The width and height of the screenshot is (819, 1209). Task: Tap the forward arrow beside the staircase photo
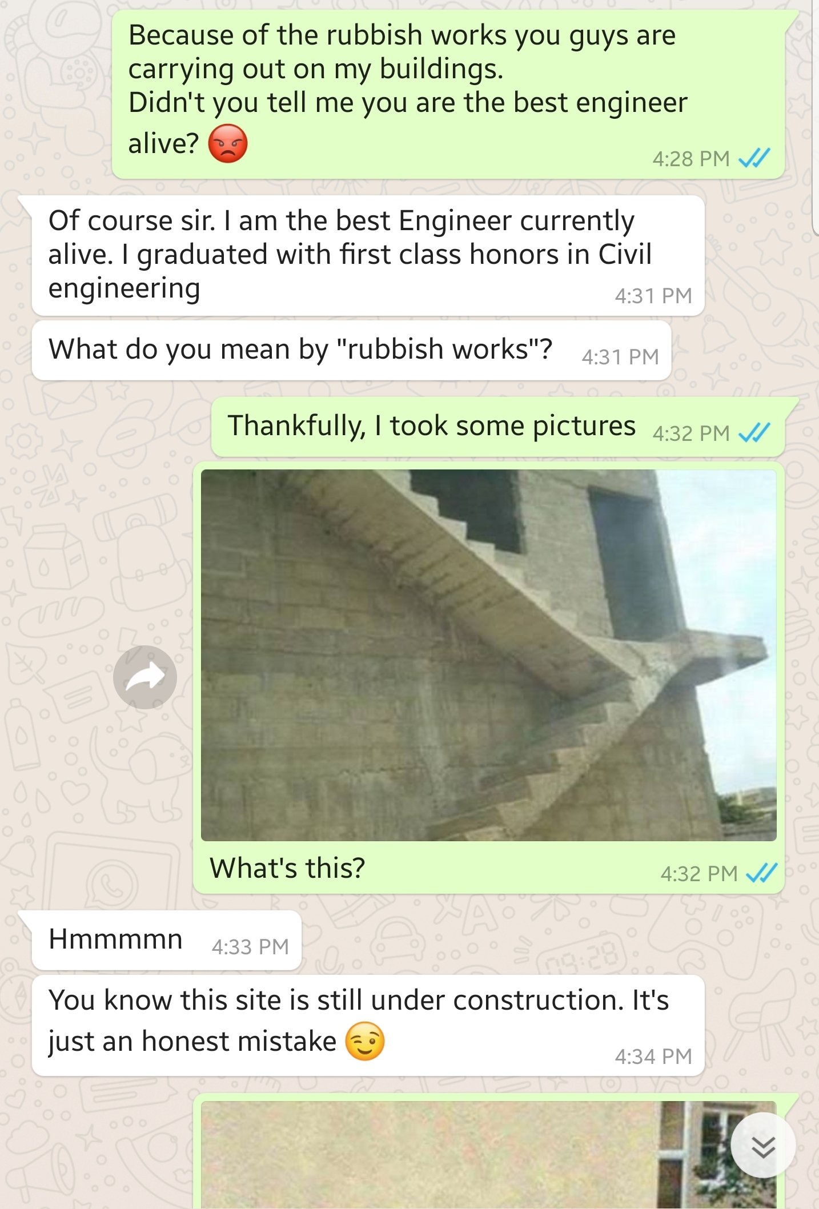[x=145, y=677]
